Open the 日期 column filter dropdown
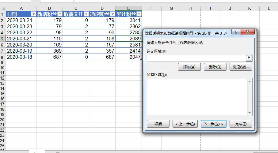 33,14
